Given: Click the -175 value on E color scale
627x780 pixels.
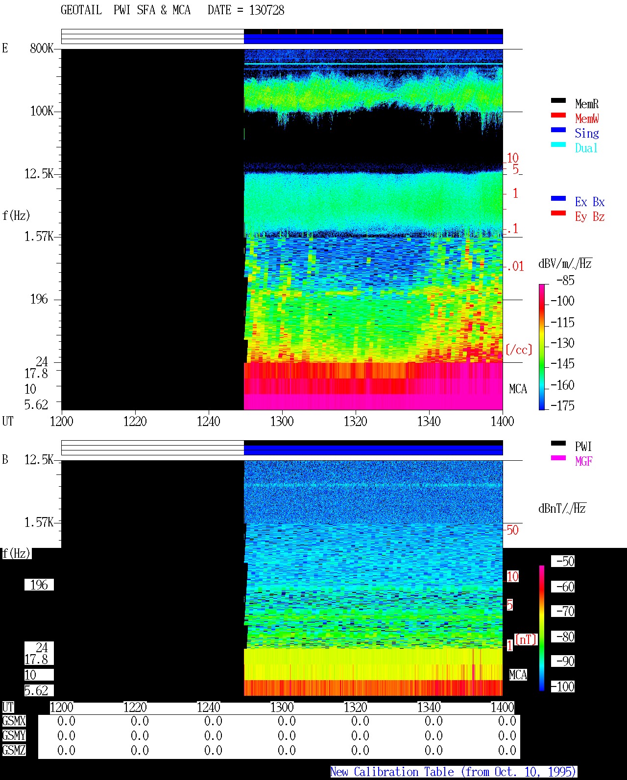Looking at the screenshot, I should point(562,406).
